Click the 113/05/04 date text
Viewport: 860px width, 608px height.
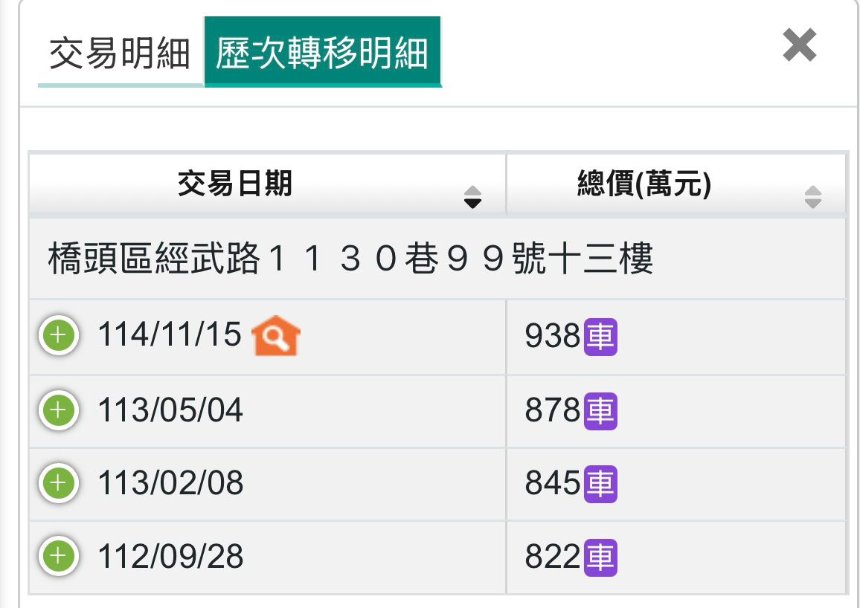(x=170, y=410)
